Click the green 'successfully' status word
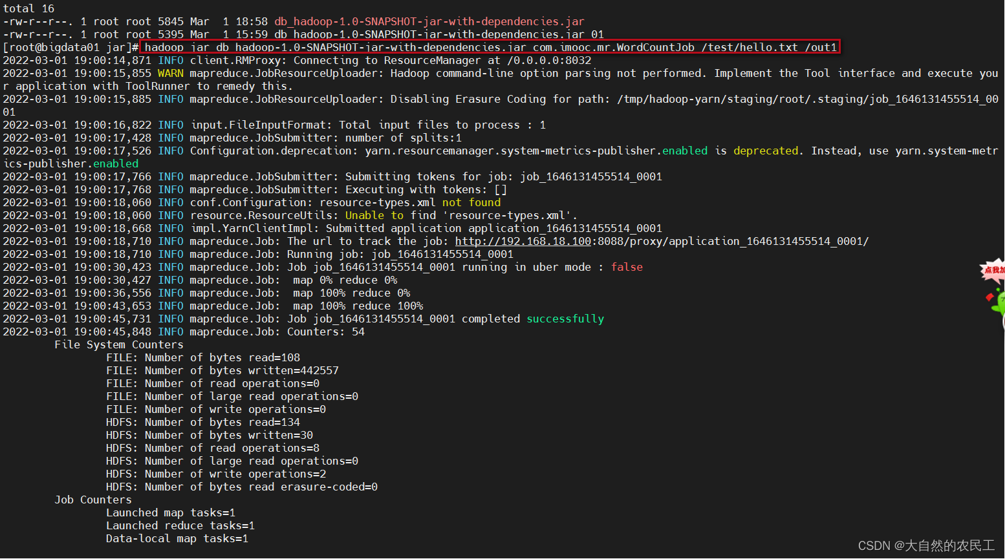This screenshot has width=1005, height=559. coord(565,319)
